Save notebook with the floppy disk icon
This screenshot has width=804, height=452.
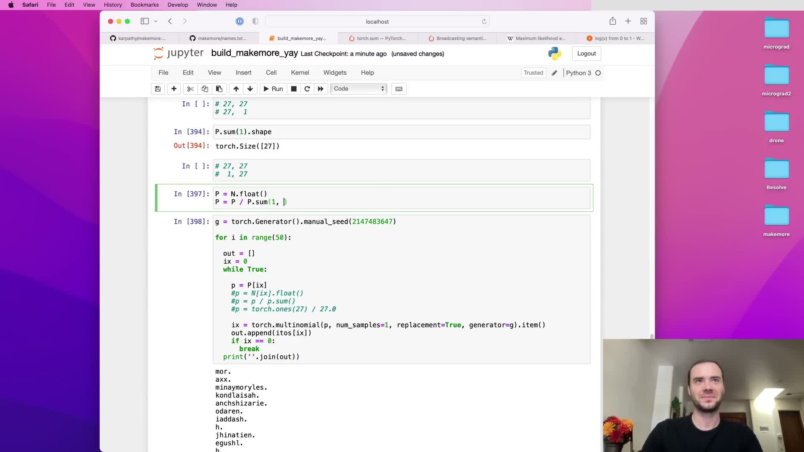click(x=158, y=89)
